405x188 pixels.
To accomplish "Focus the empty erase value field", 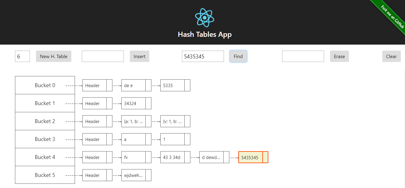I will pos(303,56).
